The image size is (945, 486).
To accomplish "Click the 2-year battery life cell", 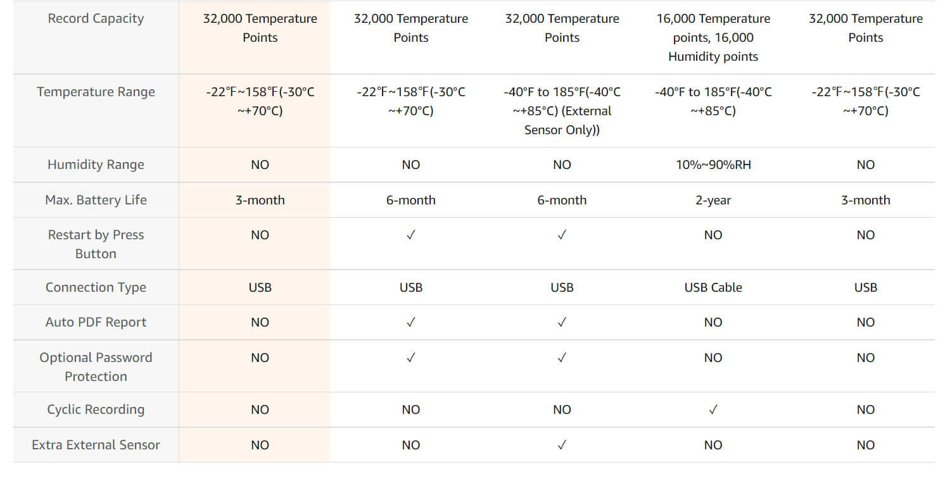I will point(713,200).
